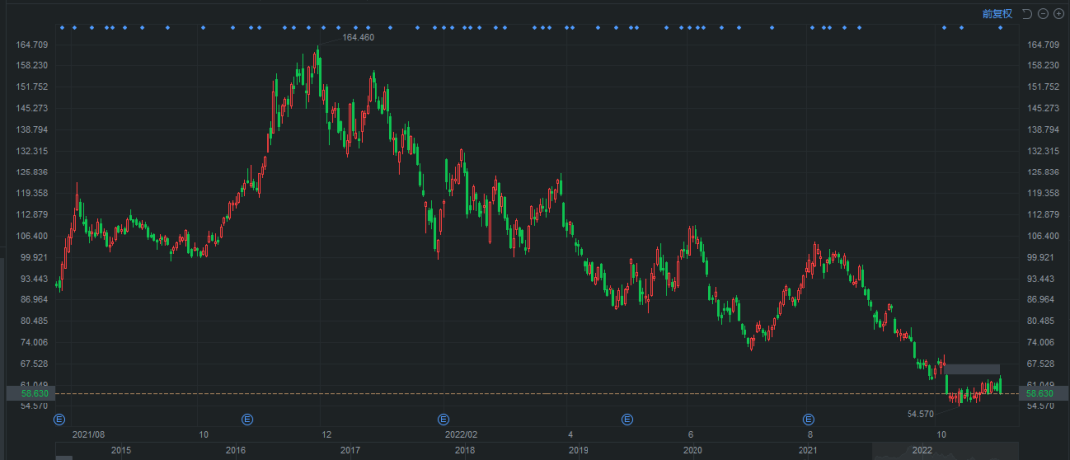Select the E event marker between 4 and 6
Image resolution: width=1070 pixels, height=460 pixels.
[627, 419]
